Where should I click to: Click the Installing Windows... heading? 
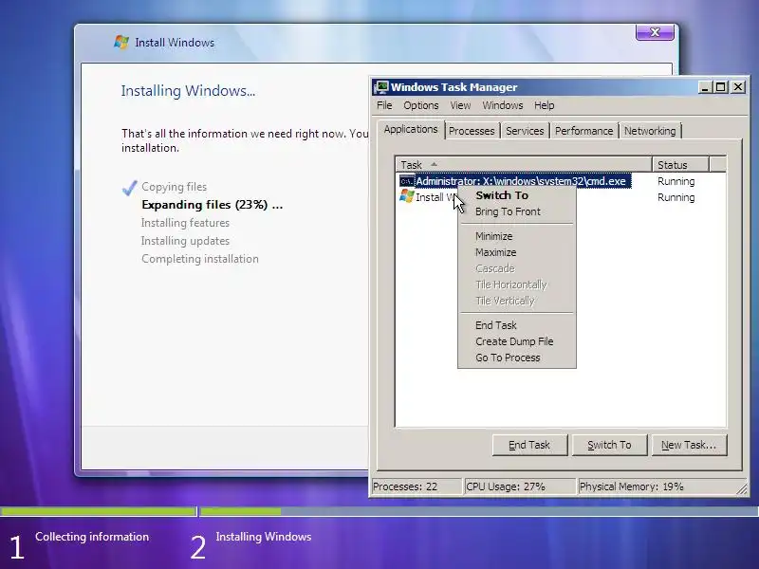point(188,91)
